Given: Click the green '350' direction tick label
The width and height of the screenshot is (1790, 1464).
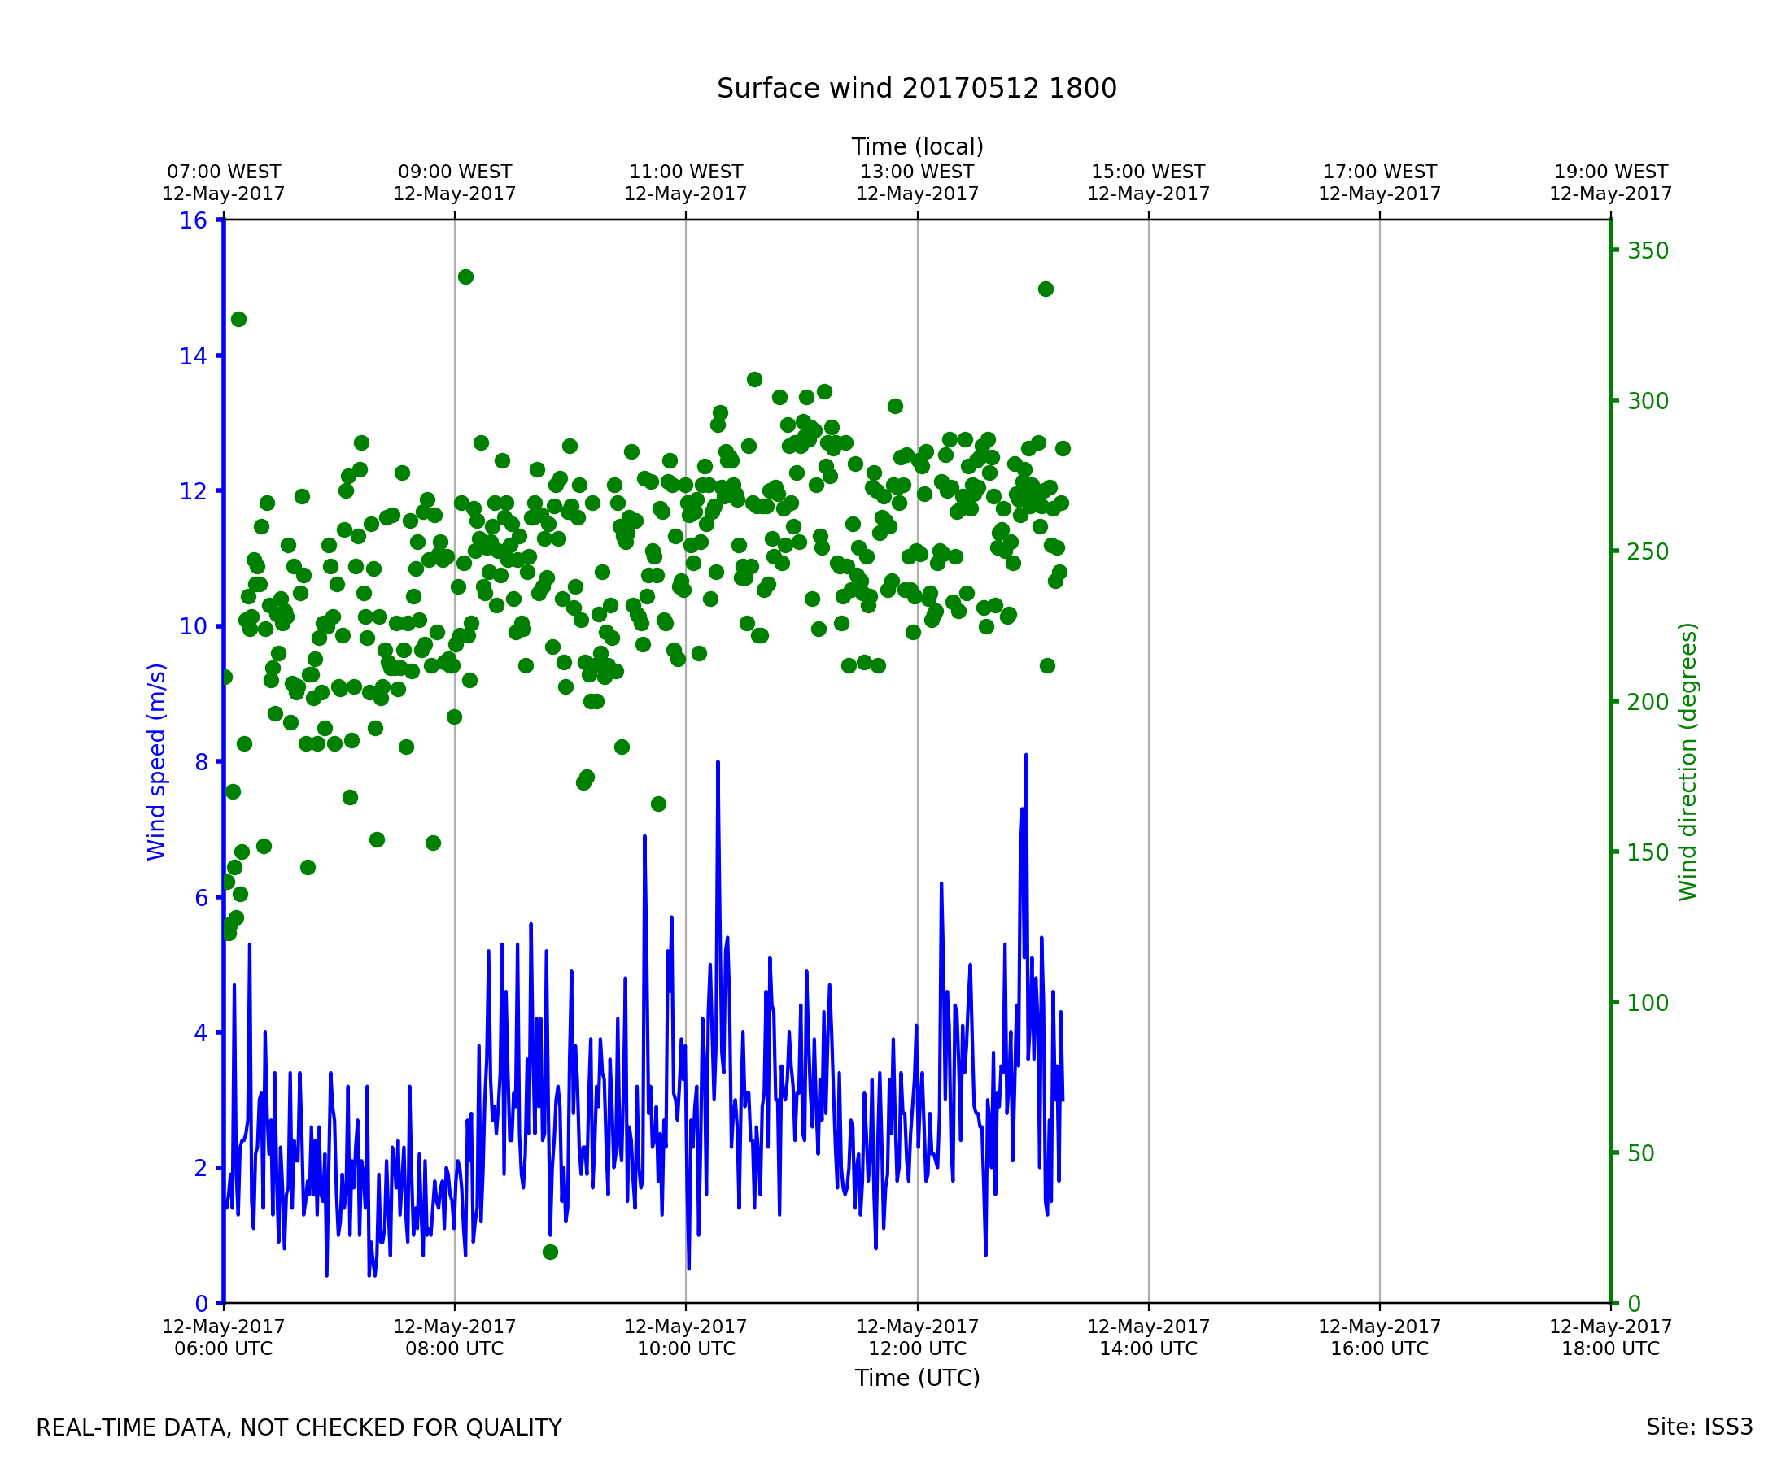Looking at the screenshot, I should (x=1648, y=251).
